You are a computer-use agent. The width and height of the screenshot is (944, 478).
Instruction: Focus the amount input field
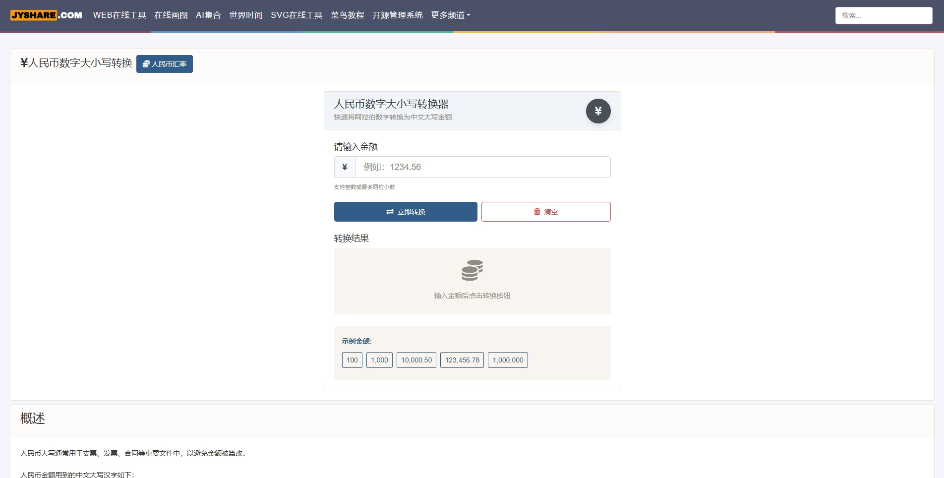482,167
